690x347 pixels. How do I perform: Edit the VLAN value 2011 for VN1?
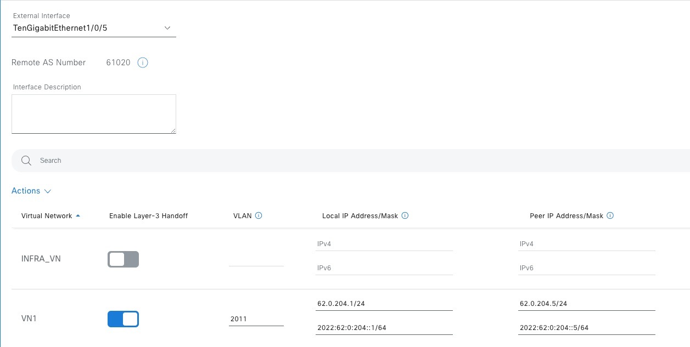[255, 318]
